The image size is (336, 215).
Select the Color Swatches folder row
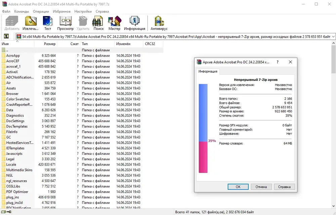click(x=82, y=99)
